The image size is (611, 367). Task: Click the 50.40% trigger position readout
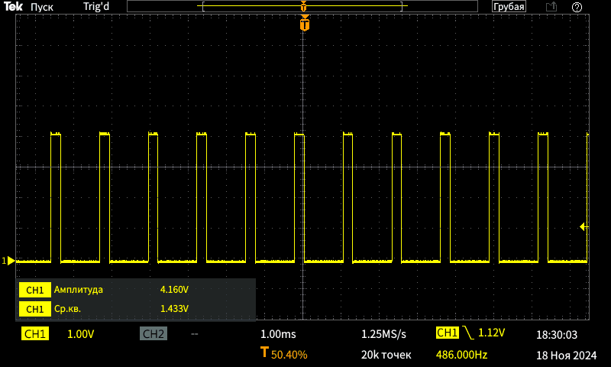click(289, 355)
